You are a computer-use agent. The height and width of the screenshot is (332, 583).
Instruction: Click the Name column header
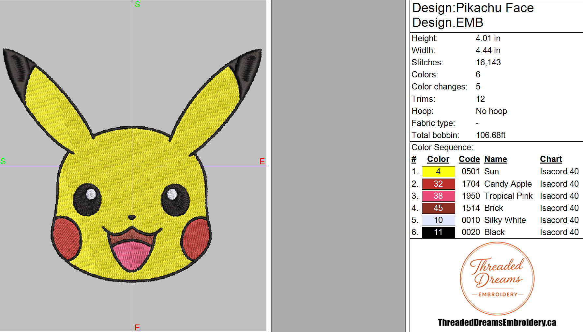coord(496,159)
